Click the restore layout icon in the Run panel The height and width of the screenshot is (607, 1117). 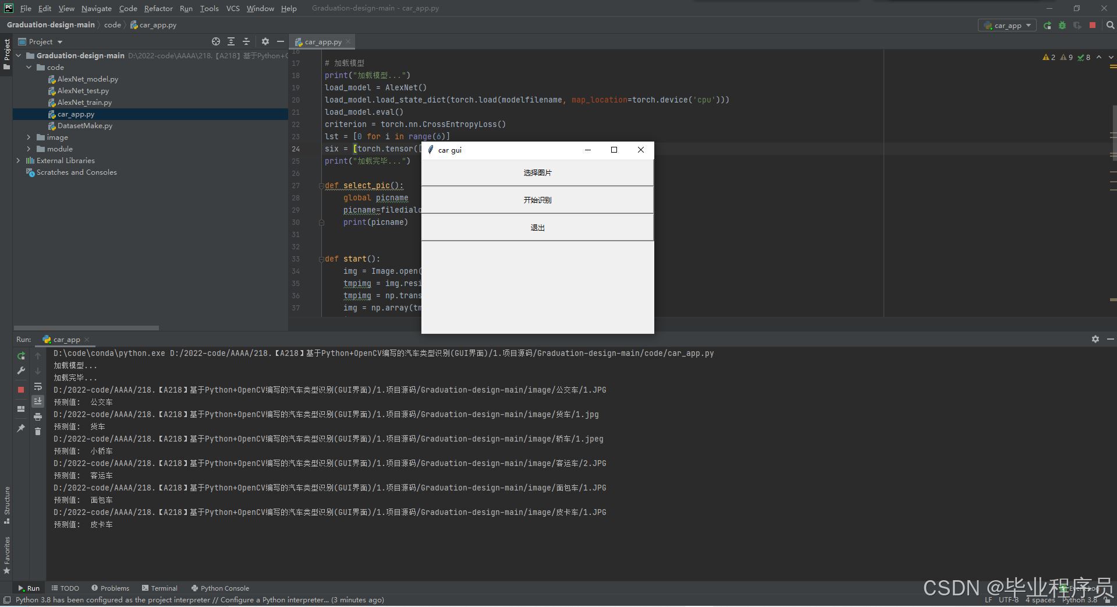(21, 409)
